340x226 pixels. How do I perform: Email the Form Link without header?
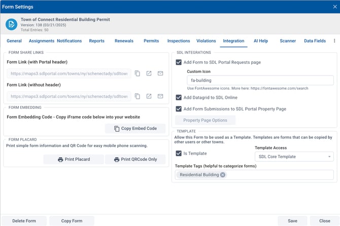click(160, 96)
